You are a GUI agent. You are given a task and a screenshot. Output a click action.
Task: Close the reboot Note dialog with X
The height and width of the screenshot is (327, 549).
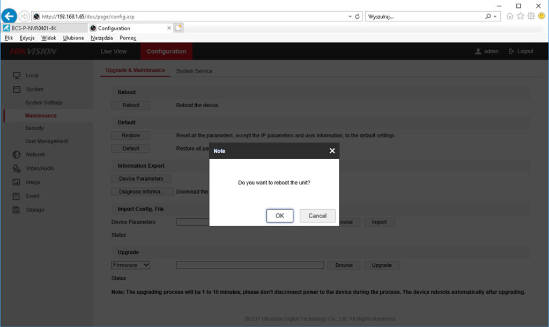click(332, 151)
